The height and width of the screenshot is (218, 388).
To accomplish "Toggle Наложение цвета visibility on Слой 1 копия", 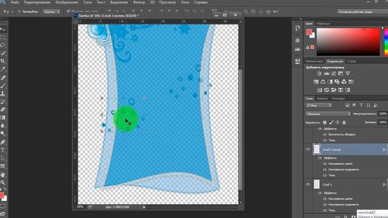I will click(325, 163).
